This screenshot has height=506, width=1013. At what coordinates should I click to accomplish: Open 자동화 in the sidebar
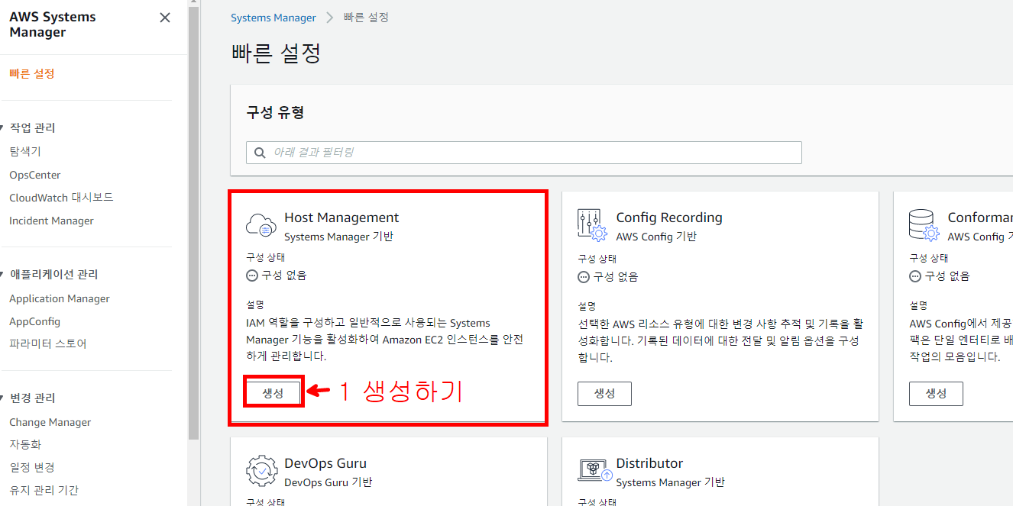pyautogui.click(x=25, y=444)
